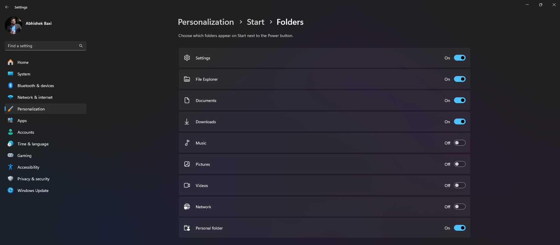The image size is (560, 245).
Task: Open Privacy & security shield icon
Action: pyautogui.click(x=11, y=179)
